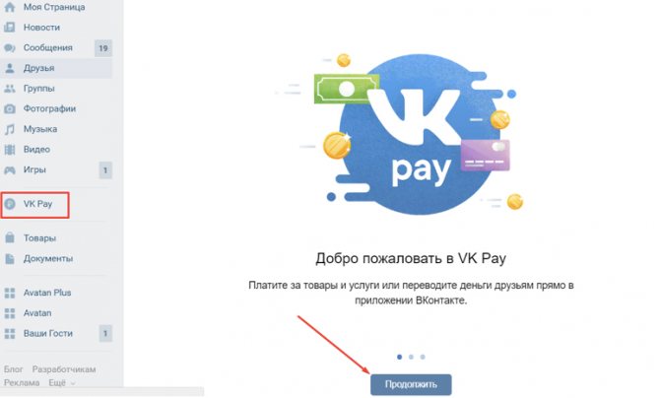Jump to the third carousel page dot

pyautogui.click(x=423, y=357)
